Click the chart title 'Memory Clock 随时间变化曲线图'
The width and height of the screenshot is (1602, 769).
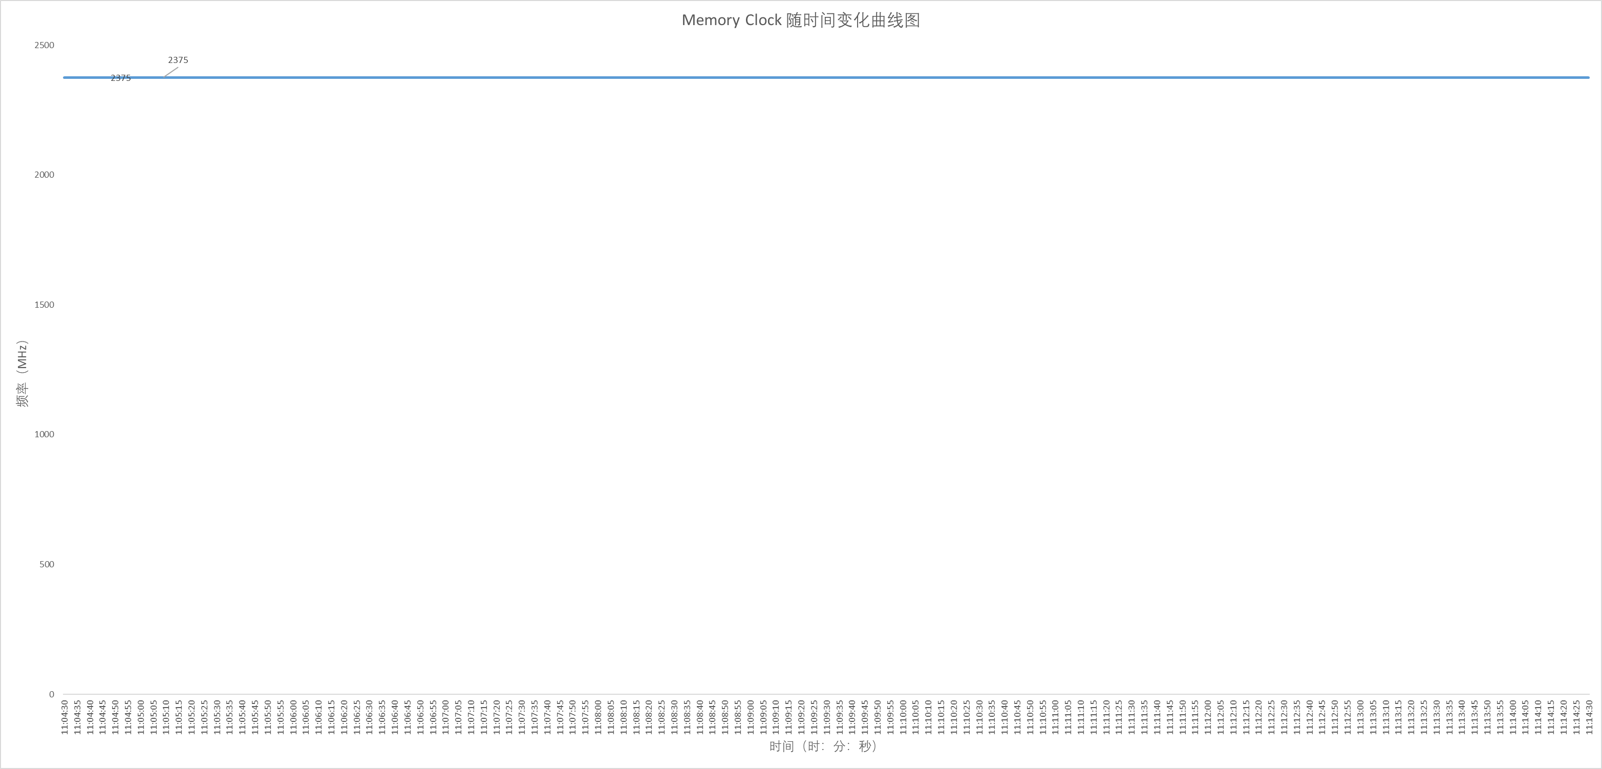(x=800, y=20)
